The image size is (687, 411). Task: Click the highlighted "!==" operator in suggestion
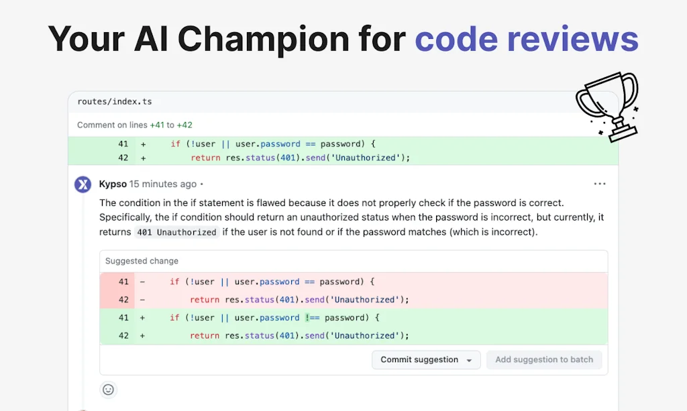[x=313, y=318]
